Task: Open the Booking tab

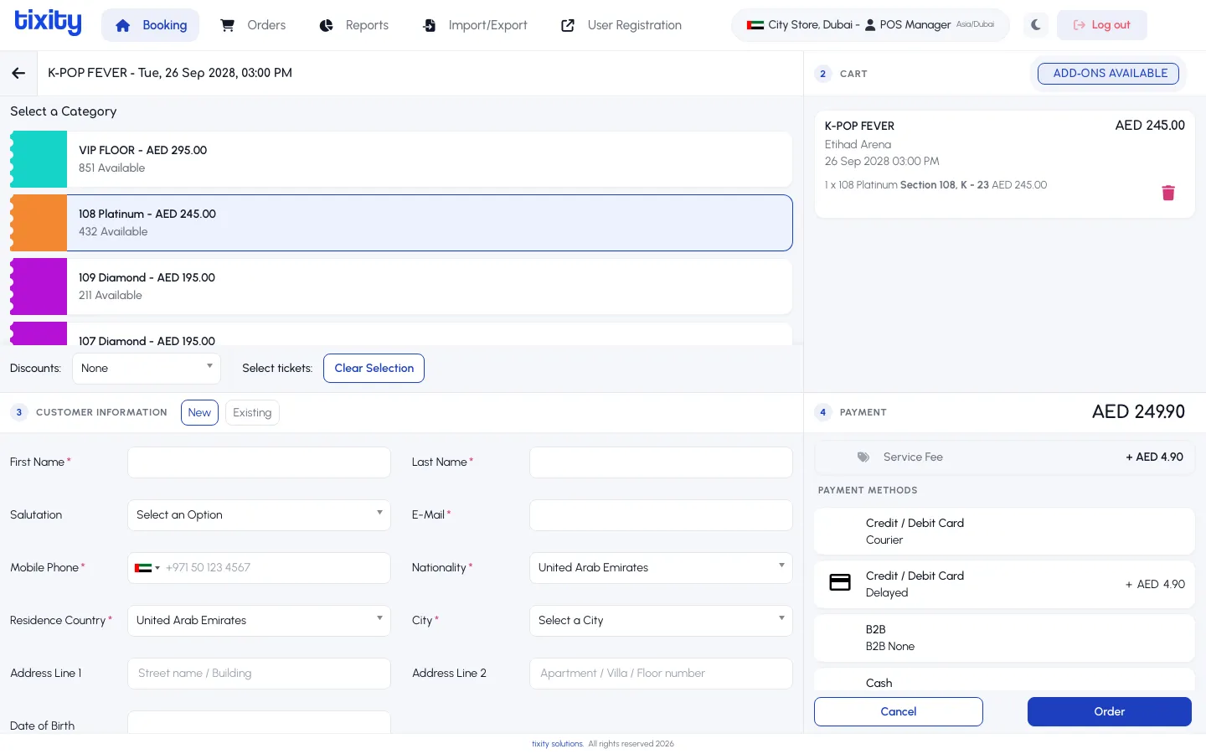Action: [x=151, y=25]
